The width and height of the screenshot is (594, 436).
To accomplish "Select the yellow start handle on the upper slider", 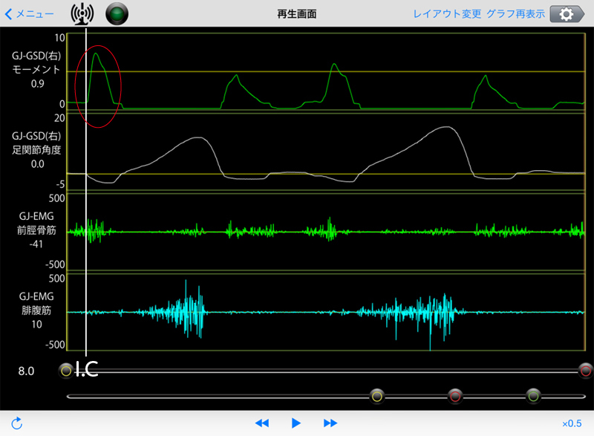I will click(x=66, y=371).
